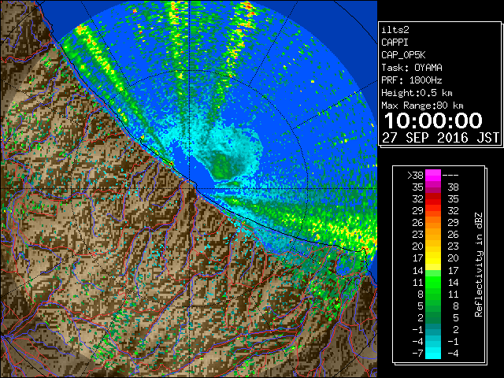The width and height of the screenshot is (504, 378).
Task: Pick the magenta >38 dBZ swatch
Action: click(433, 176)
